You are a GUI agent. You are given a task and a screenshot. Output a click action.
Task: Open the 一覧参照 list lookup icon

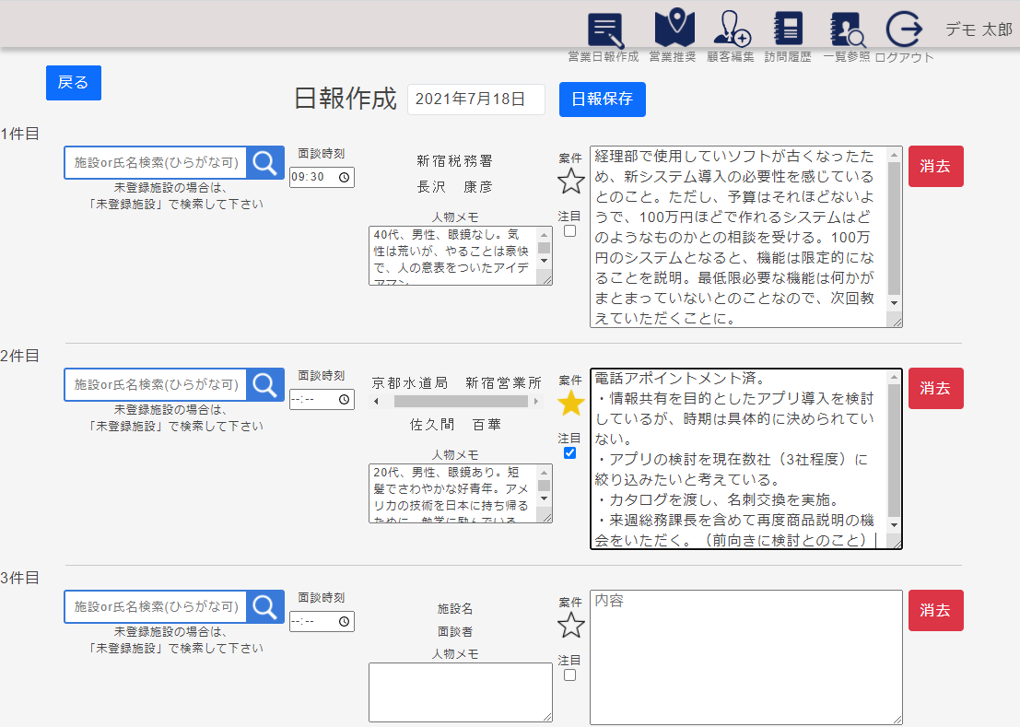click(x=847, y=30)
